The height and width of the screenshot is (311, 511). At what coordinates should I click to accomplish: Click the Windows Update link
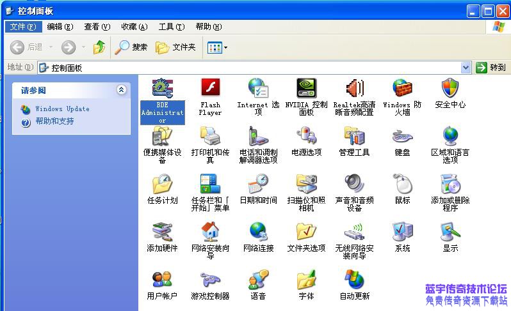62,109
